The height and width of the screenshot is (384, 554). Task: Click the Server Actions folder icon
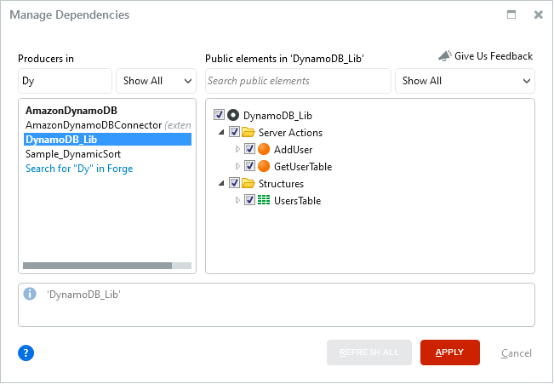tap(248, 133)
